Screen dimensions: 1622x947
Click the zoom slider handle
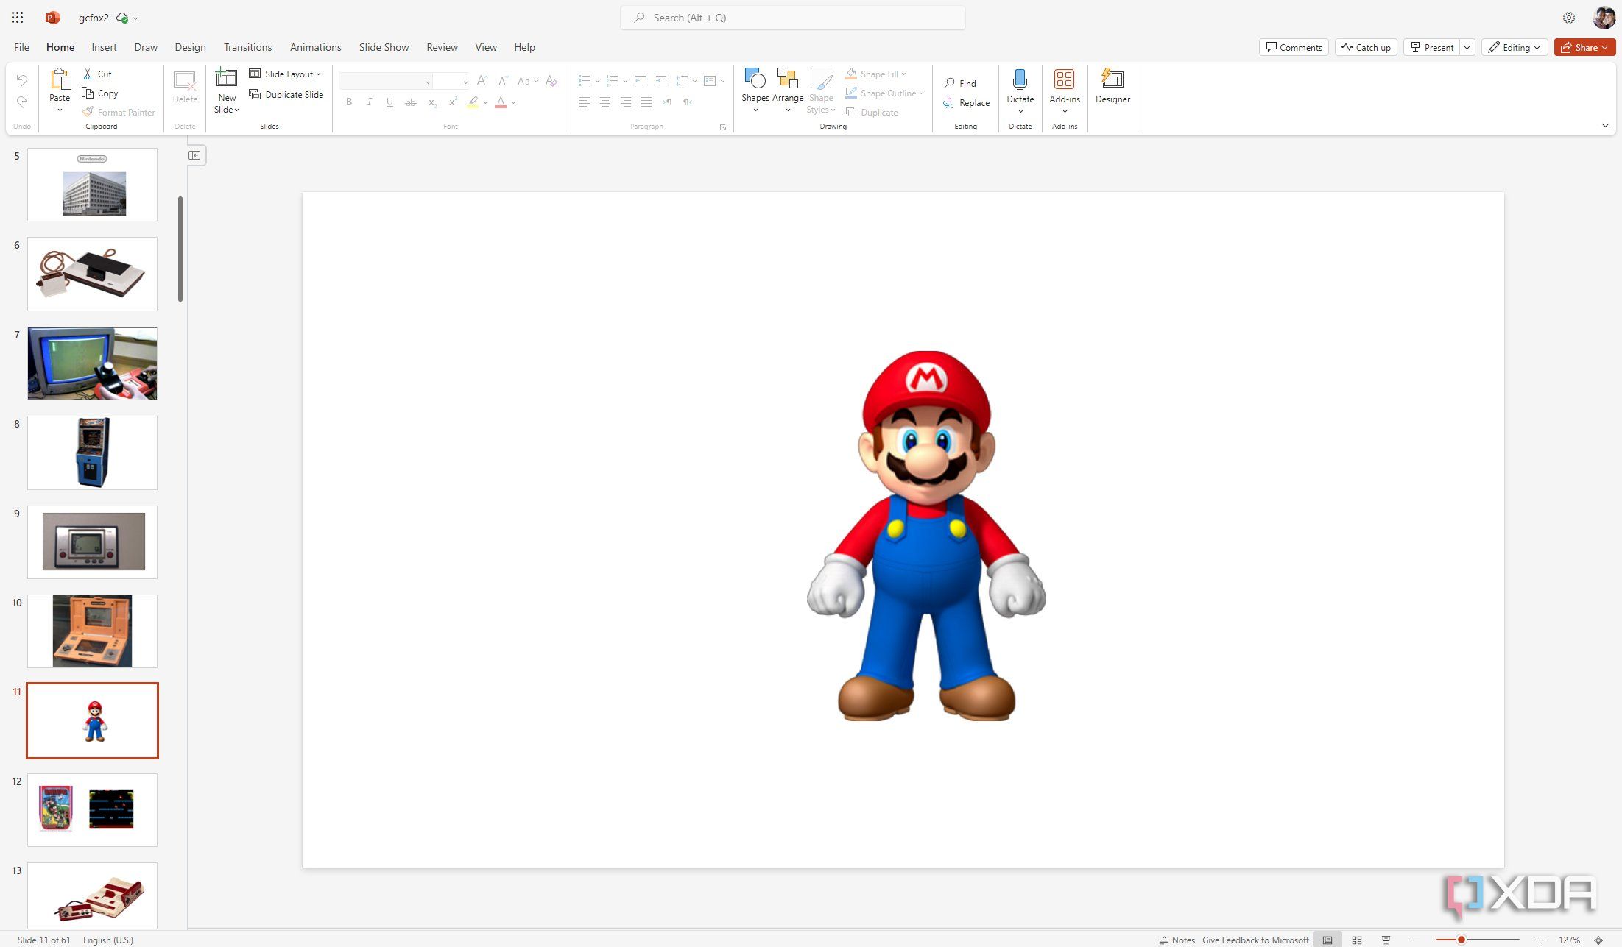[x=1461, y=940]
